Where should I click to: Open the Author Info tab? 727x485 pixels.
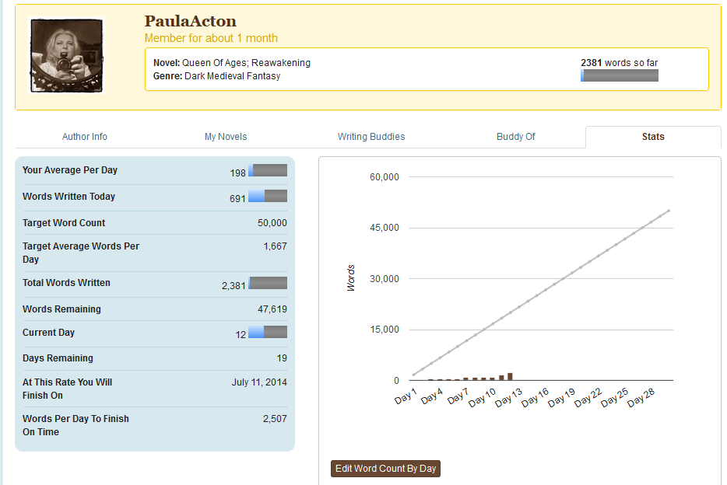coord(85,137)
